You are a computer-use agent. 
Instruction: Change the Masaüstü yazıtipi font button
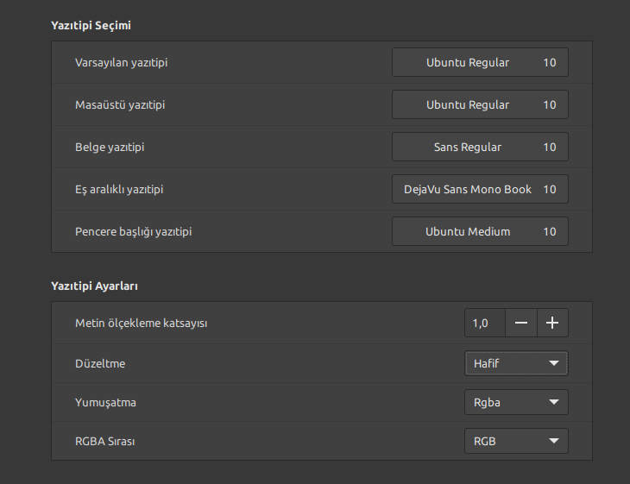click(480, 104)
